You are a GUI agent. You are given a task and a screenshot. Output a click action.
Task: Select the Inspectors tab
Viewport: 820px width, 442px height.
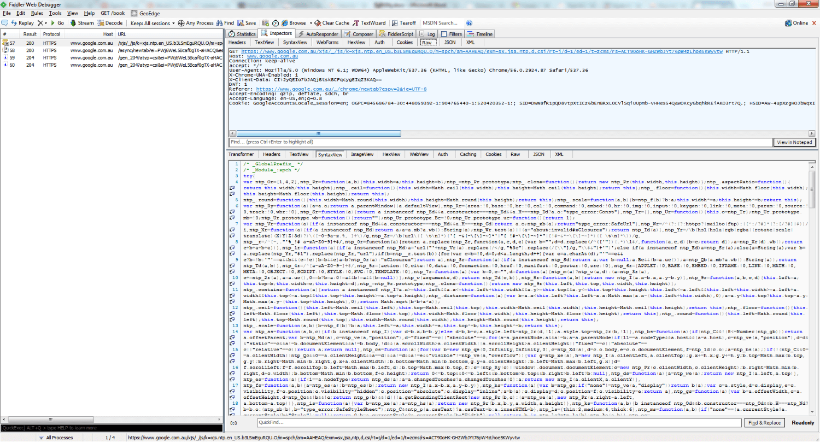click(277, 33)
